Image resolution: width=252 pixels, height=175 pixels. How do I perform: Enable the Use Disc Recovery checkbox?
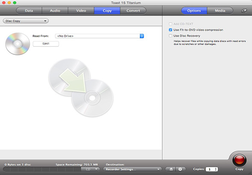tap(170, 36)
